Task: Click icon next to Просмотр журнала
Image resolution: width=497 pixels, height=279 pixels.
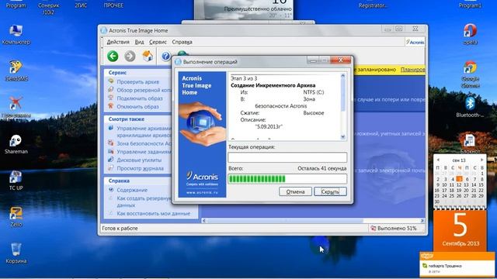Action: click(110, 168)
